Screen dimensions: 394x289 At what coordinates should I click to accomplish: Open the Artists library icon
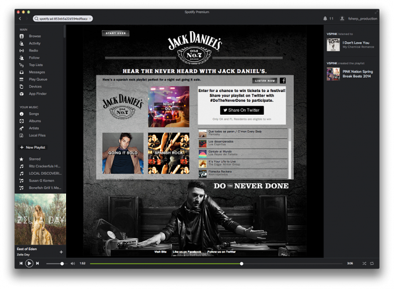pos(21,129)
